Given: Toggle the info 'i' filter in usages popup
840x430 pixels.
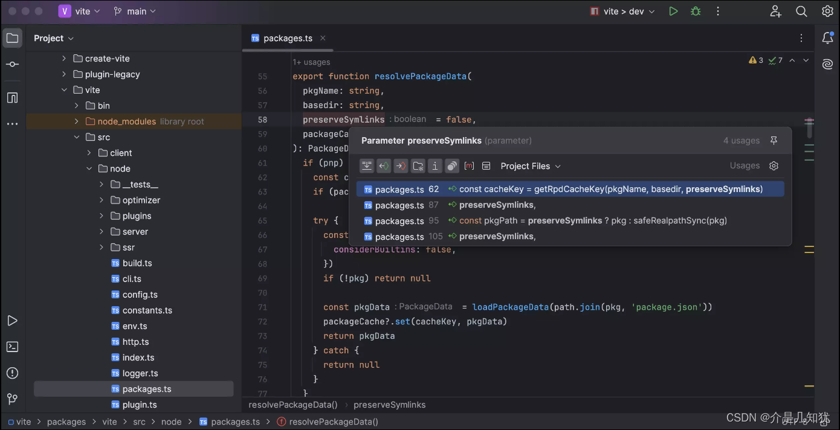Looking at the screenshot, I should click(x=435, y=166).
